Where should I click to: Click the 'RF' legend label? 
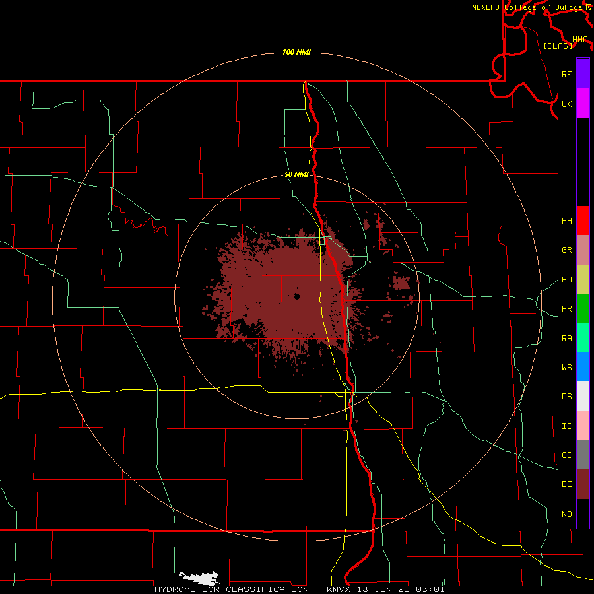click(x=566, y=74)
